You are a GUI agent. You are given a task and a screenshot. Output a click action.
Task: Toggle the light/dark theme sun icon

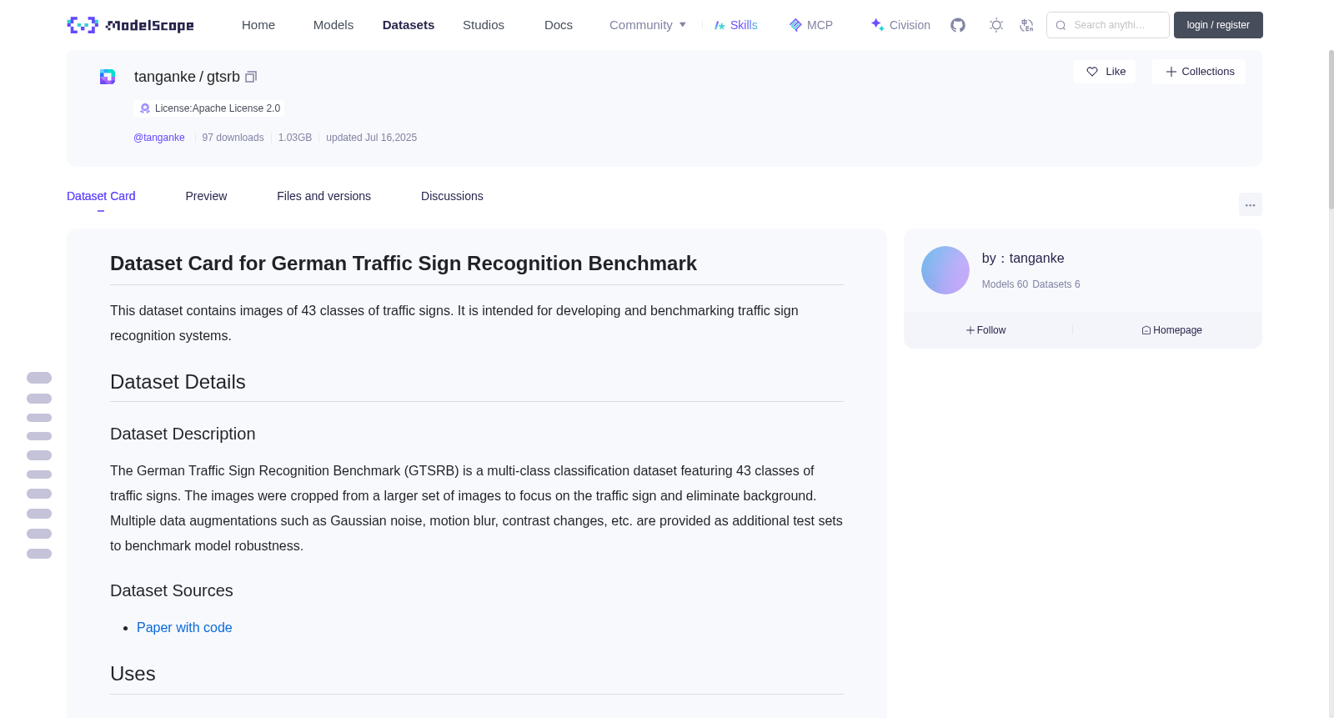pyautogui.click(x=996, y=25)
